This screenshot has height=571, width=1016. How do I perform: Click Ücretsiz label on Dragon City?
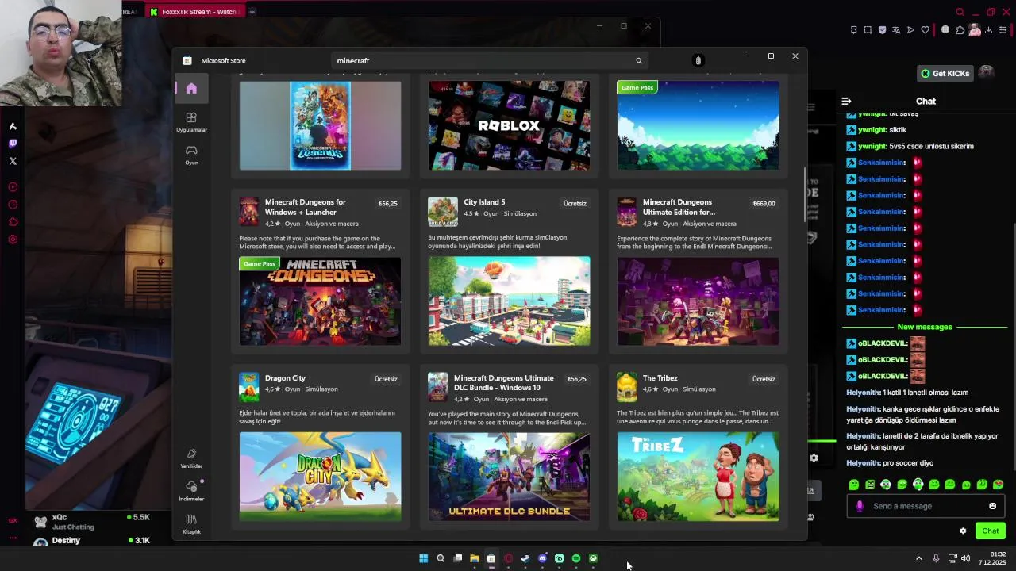(386, 379)
